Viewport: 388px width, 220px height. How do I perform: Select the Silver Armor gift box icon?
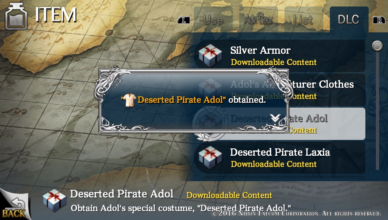[x=210, y=56]
